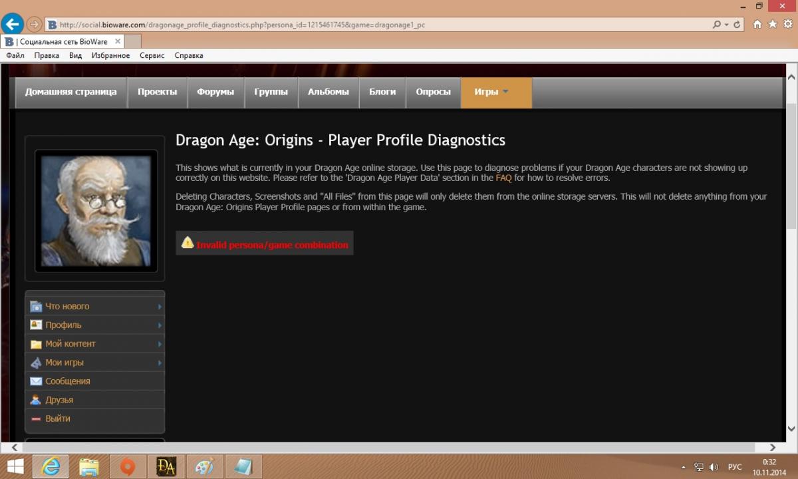Click the page title 'Player Profile Diagnostics'
Viewport: 798px width, 479px height.
(417, 140)
